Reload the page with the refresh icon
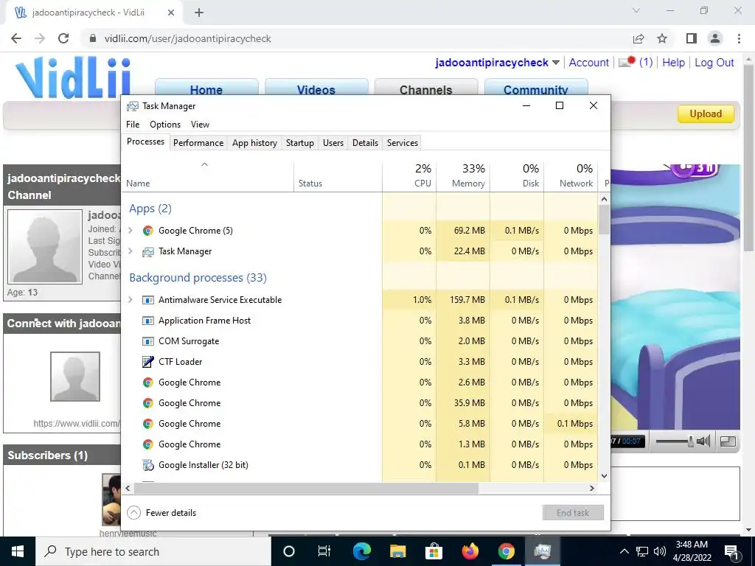 pyautogui.click(x=63, y=38)
